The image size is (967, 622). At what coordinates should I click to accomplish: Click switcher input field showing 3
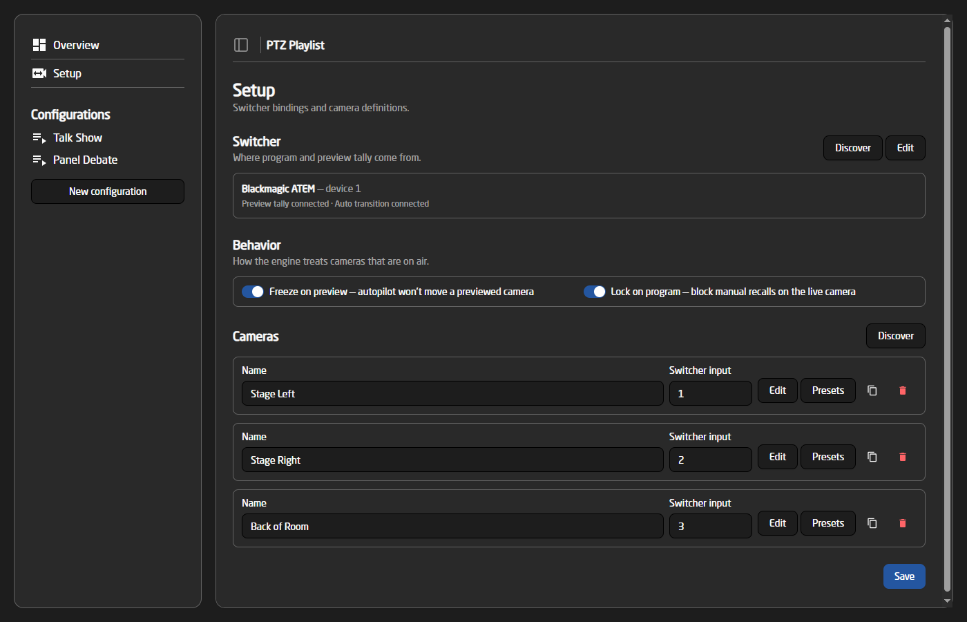pyautogui.click(x=711, y=526)
